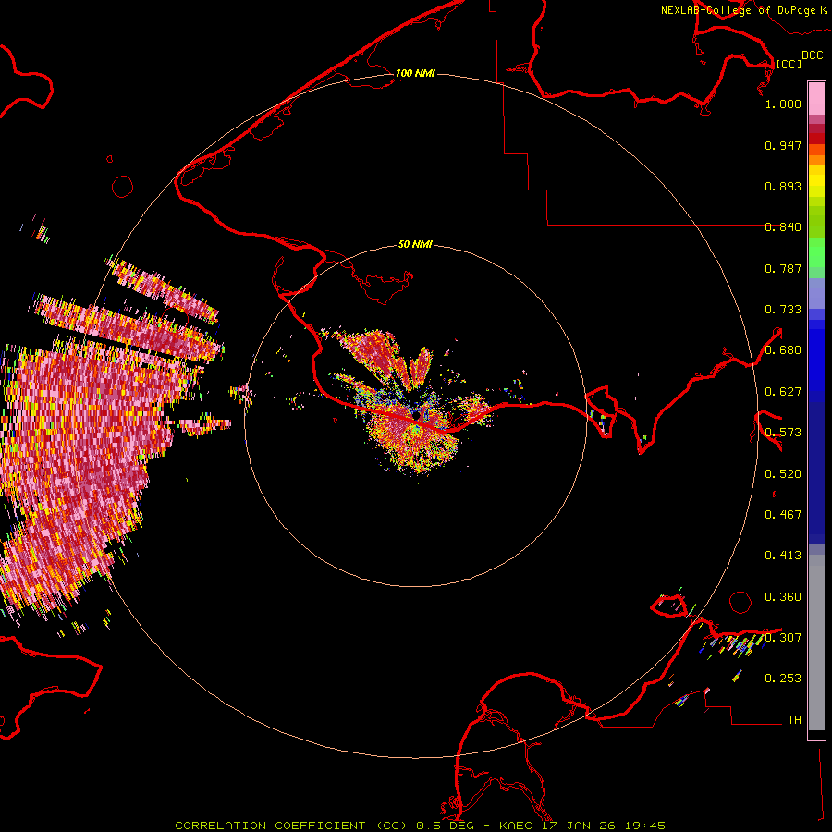
Task: Click the 0.360 color scale value
Action: (x=783, y=597)
